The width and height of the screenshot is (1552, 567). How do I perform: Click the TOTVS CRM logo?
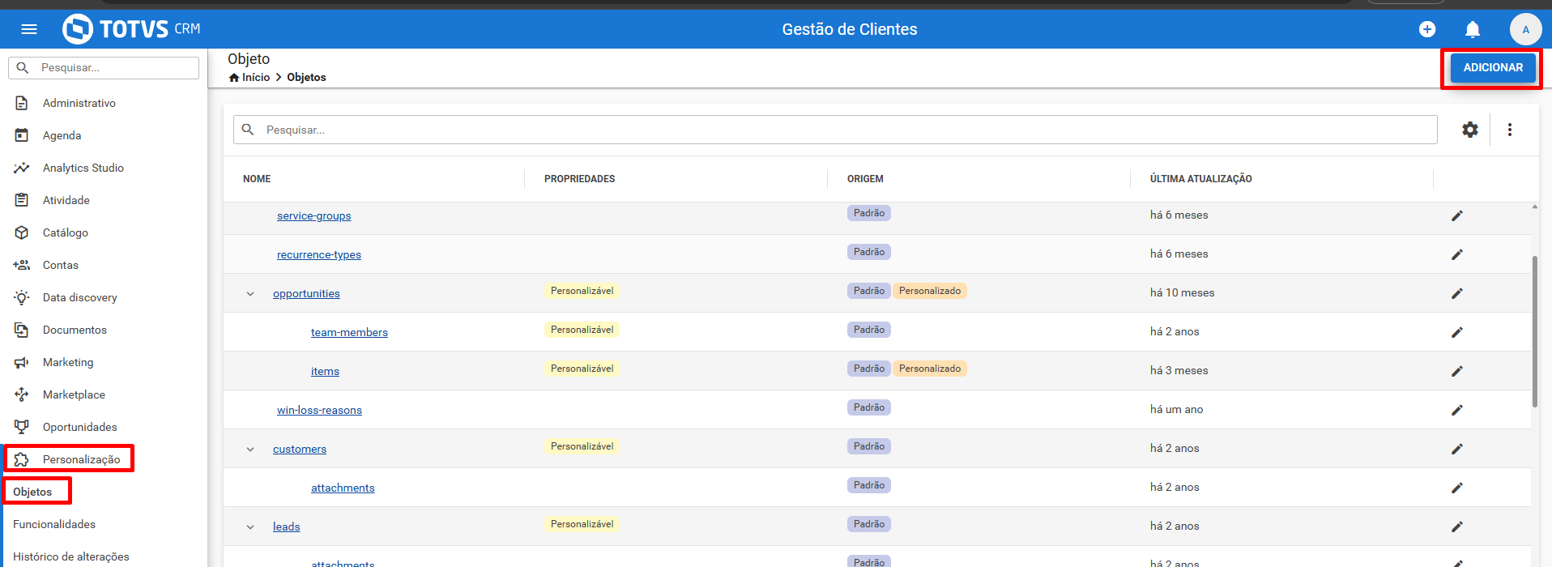131,29
